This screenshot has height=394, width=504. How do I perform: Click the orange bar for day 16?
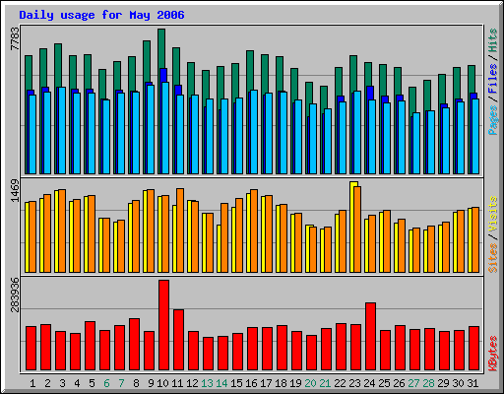pos(254,230)
